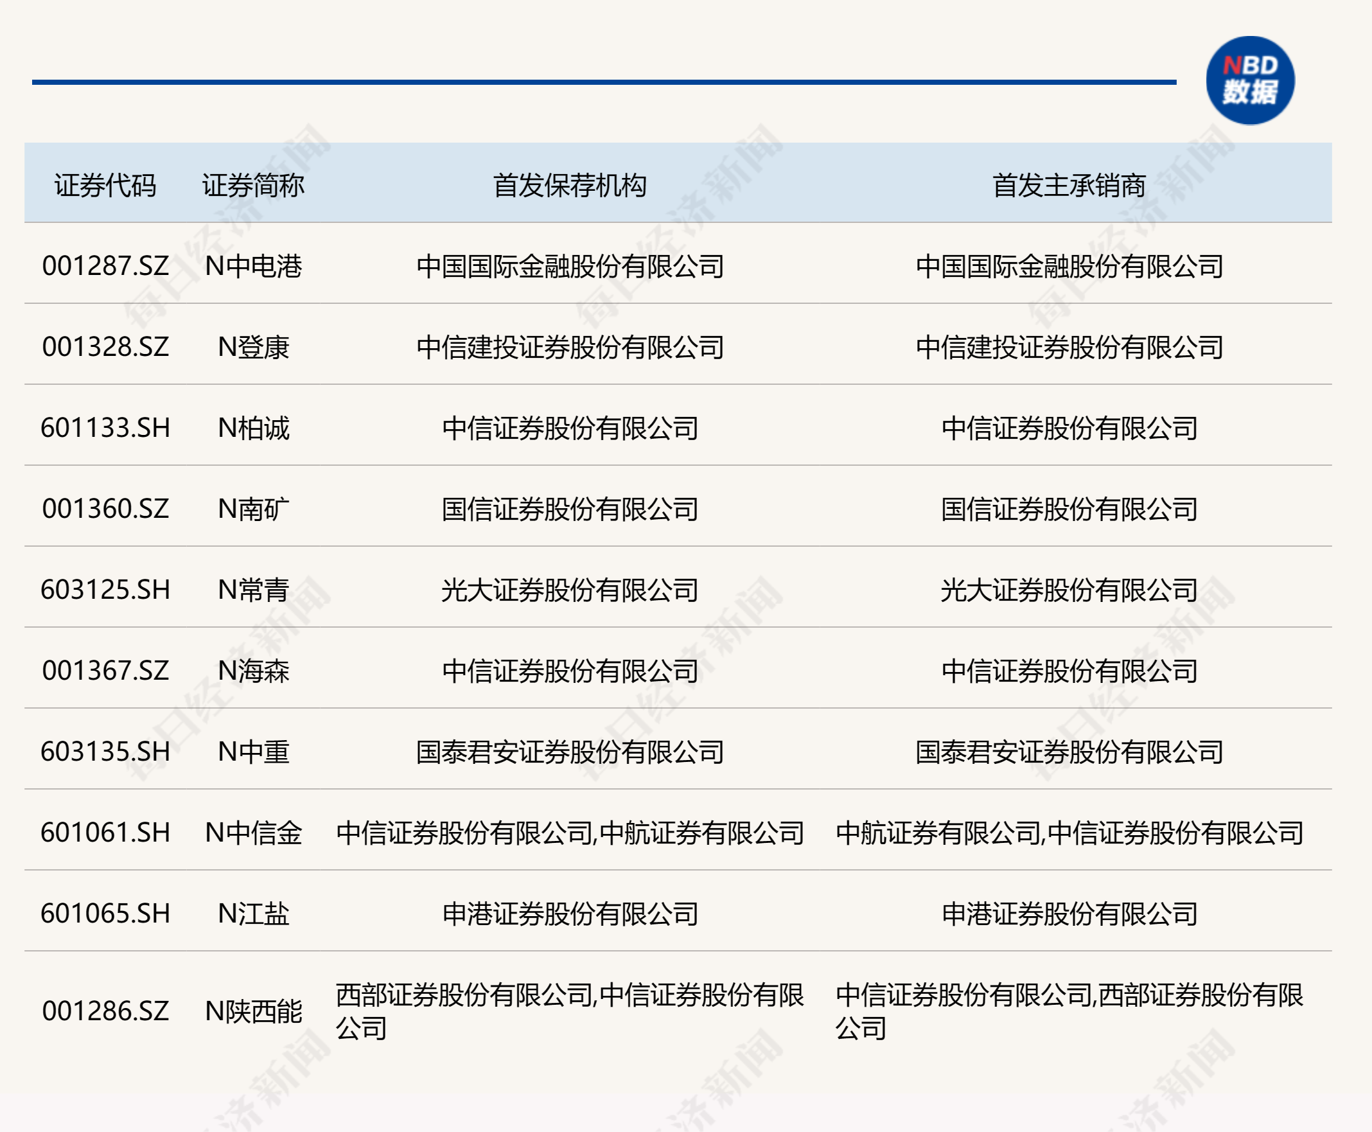Click stock name N登康
1372x1132 pixels.
[x=253, y=347]
